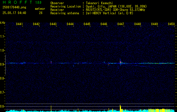The image size is (177, 112).
Task: Click the 0441 time axis marker
Action: [19, 24]
